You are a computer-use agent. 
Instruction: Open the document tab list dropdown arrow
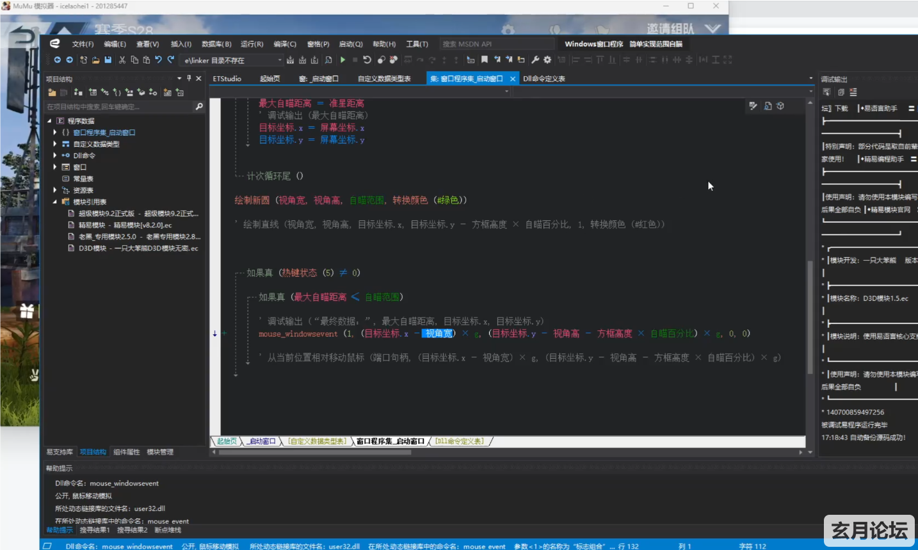pyautogui.click(x=810, y=78)
